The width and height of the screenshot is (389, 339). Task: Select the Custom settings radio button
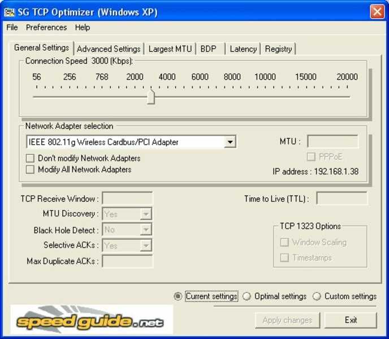click(x=317, y=296)
